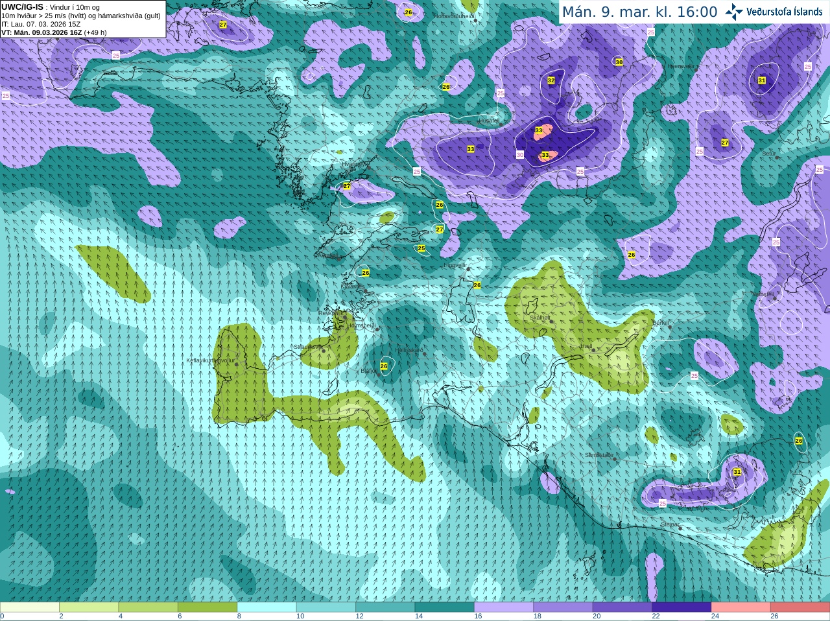Click the Holtavörðuheiði station label
830x621 pixels.
point(454,16)
